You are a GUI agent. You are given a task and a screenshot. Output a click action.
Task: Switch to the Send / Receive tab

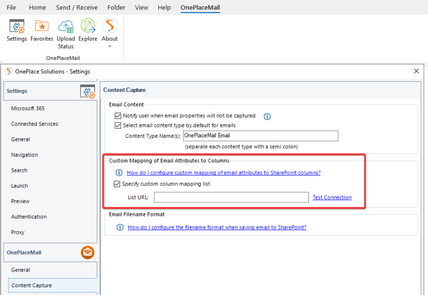click(77, 7)
